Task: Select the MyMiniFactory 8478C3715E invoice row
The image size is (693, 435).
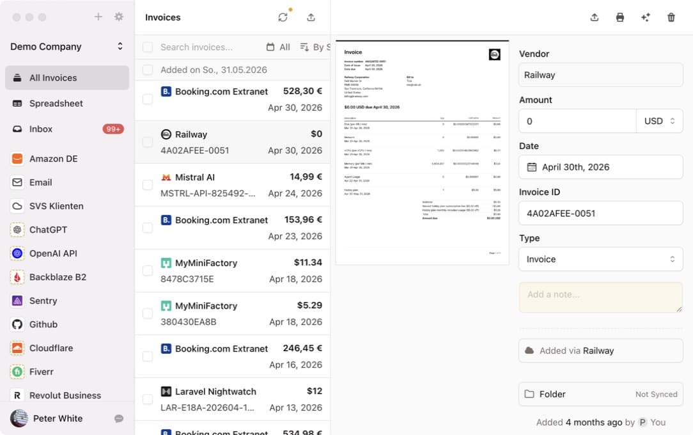Action: 233,271
